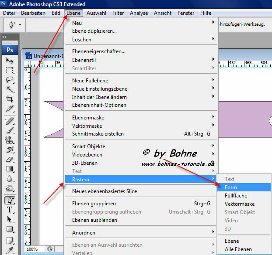Viewport: 272px width, 255px height.
Task: Click Ebene duplizieren menu entry
Action: pyautogui.click(x=94, y=31)
